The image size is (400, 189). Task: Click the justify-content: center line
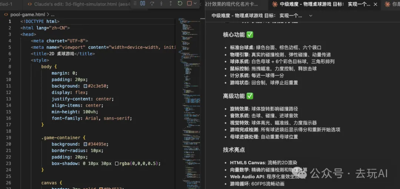click(83, 99)
